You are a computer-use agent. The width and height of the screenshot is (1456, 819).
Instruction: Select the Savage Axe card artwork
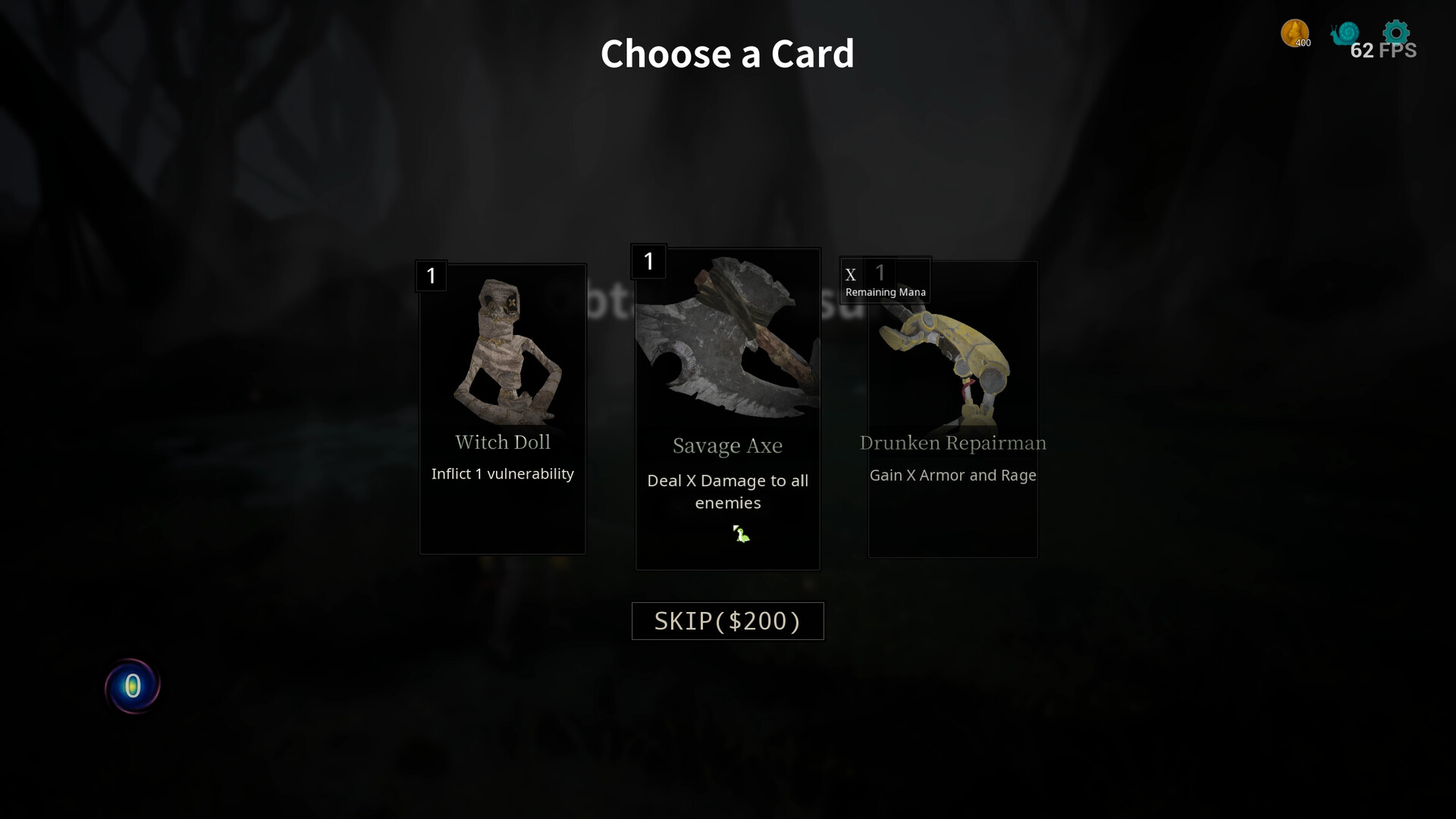pyautogui.click(x=728, y=337)
